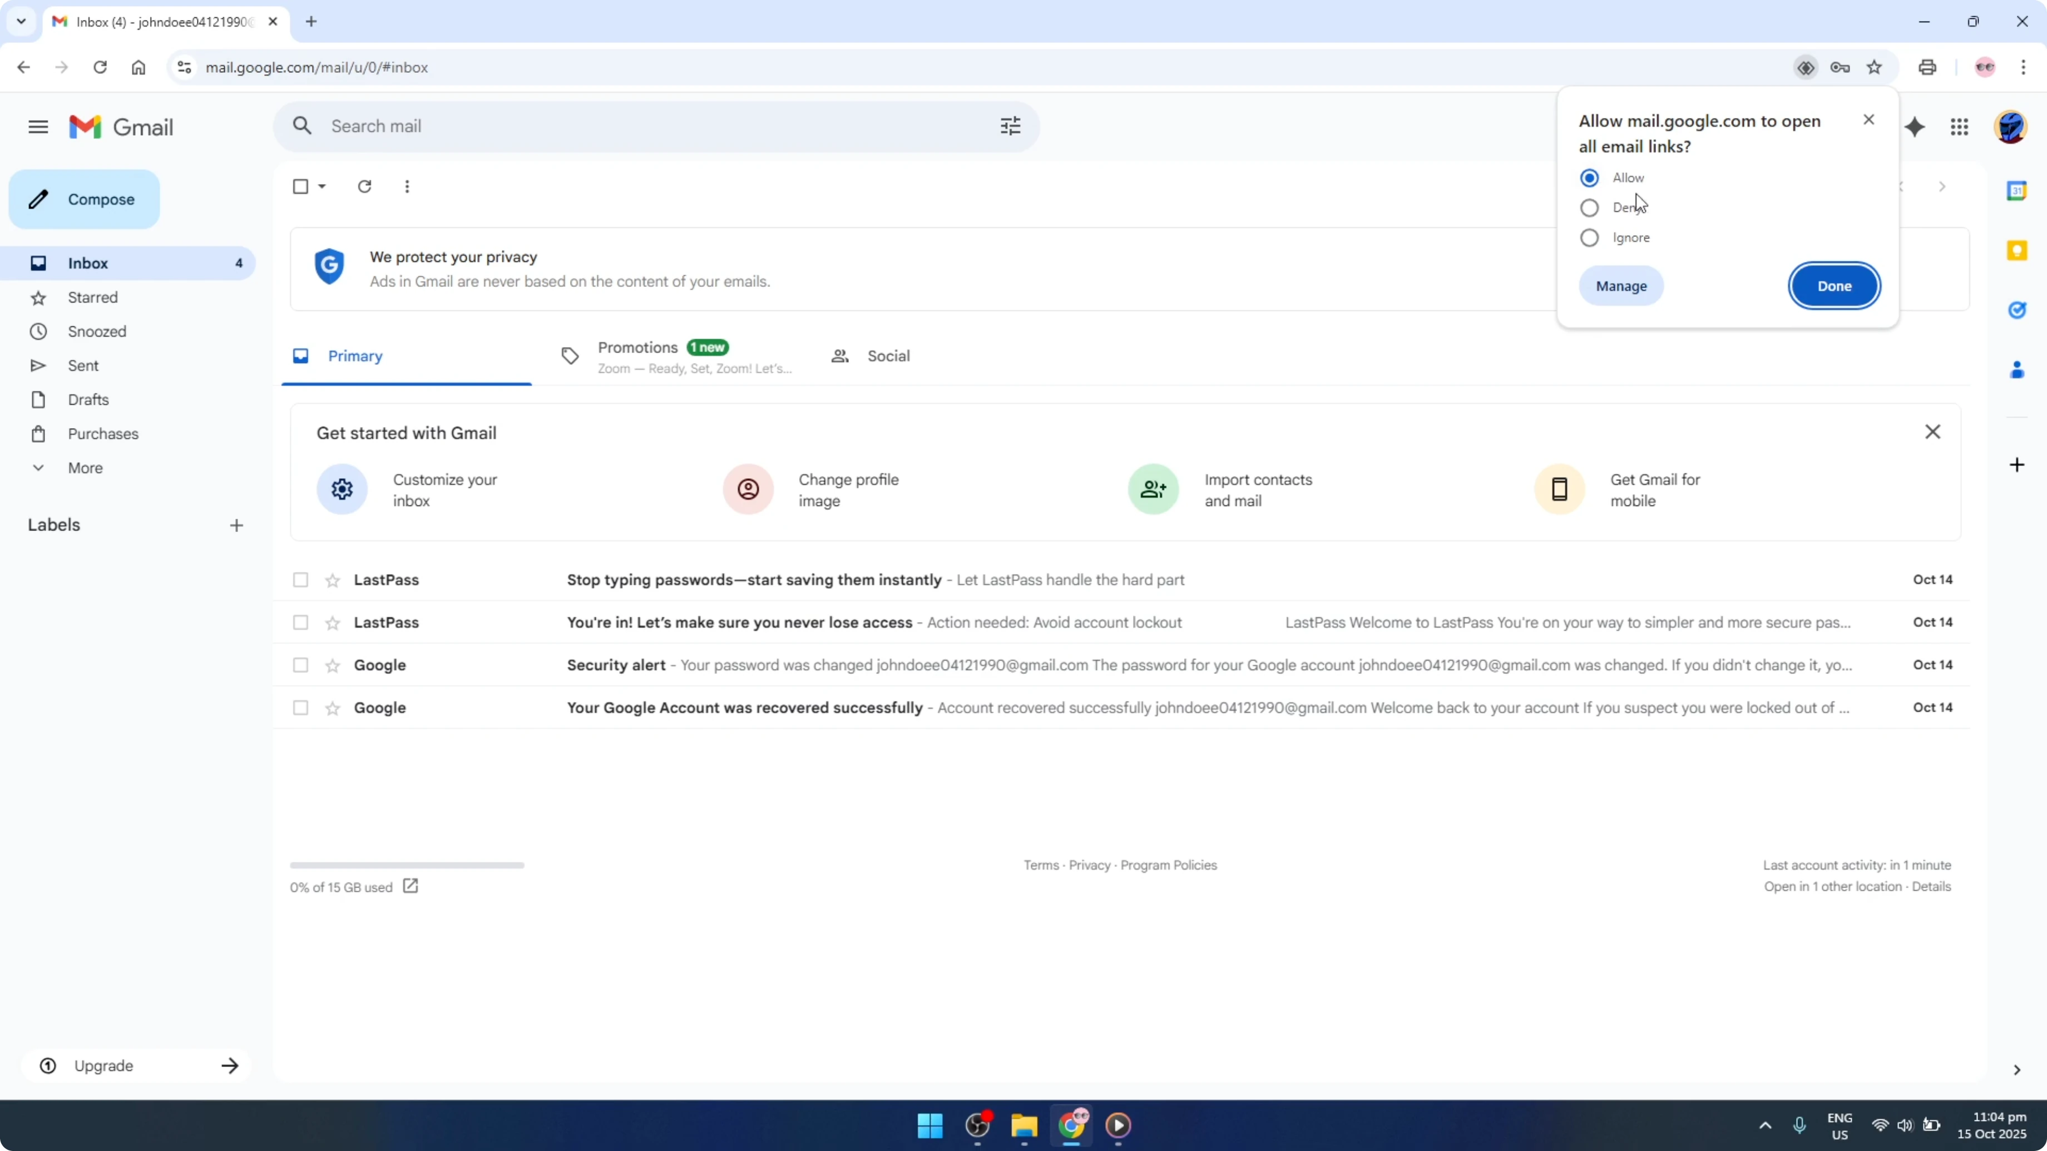Viewport: 2047px width, 1151px height.
Task: Click Done in the email links popup
Action: click(x=1834, y=286)
